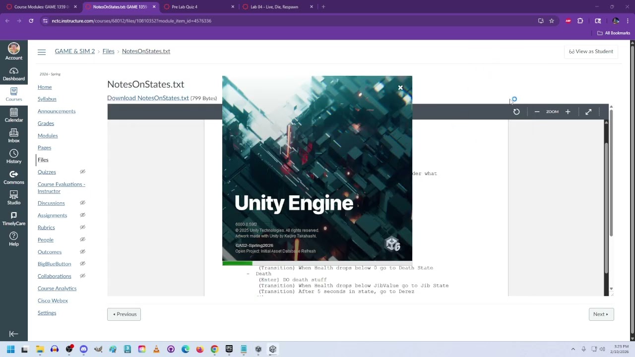The image size is (635, 357).
Task: Open the Canvas Inbox
Action: click(x=14, y=136)
